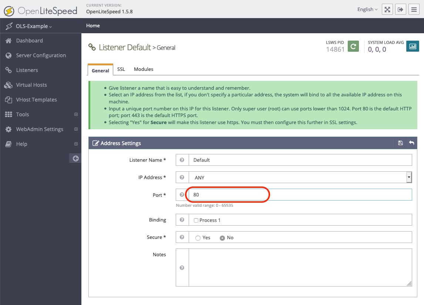
Task: Expand the WebAdmin Settings submenu plus icon
Action: pos(76,129)
